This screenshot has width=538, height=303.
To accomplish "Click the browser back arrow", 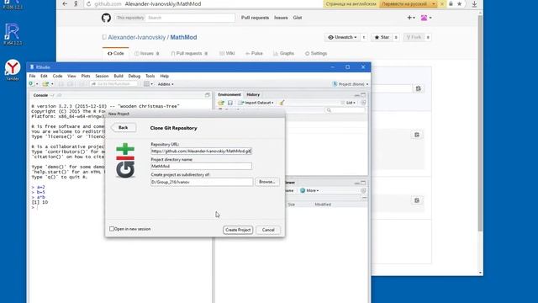I will pos(65,3).
